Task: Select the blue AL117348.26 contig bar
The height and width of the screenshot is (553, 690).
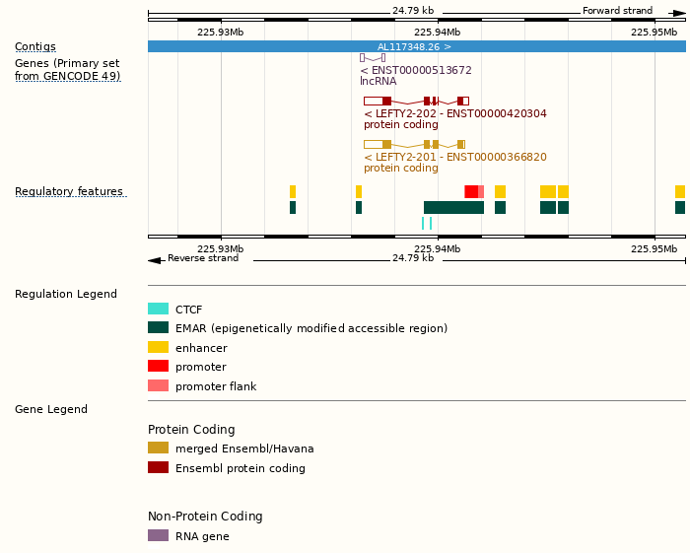Action: pos(416,46)
